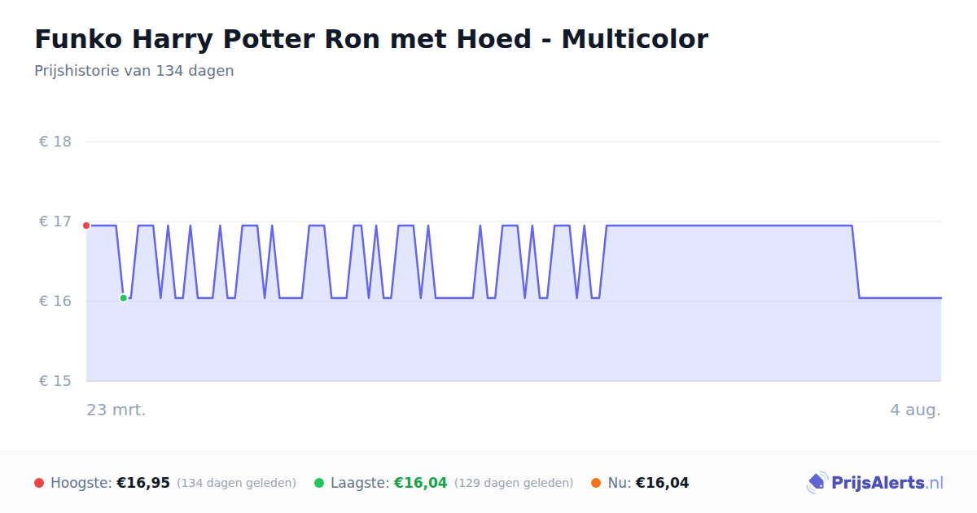This screenshot has height=513, width=977.
Task: Click the € 16 y-axis label
Action: [55, 301]
